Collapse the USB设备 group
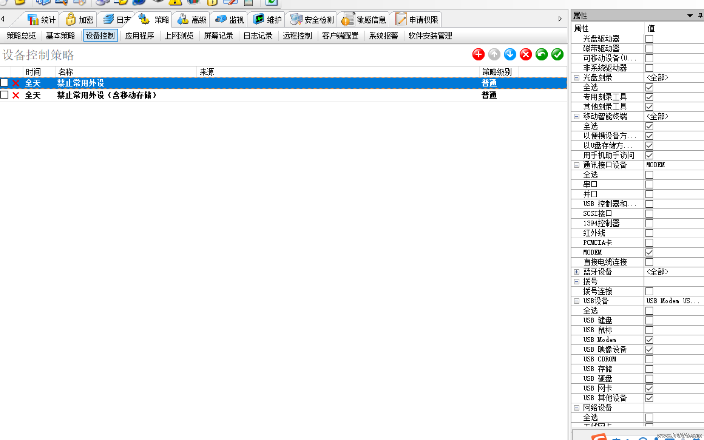 coord(577,301)
